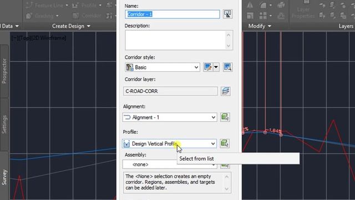Expand the Create Design panel
Viewport: 355px width, 200px height.
pos(71,26)
